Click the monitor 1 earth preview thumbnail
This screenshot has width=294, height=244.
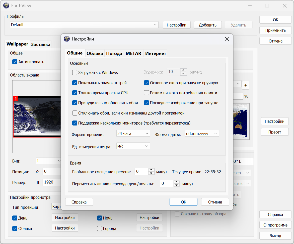point(37,117)
